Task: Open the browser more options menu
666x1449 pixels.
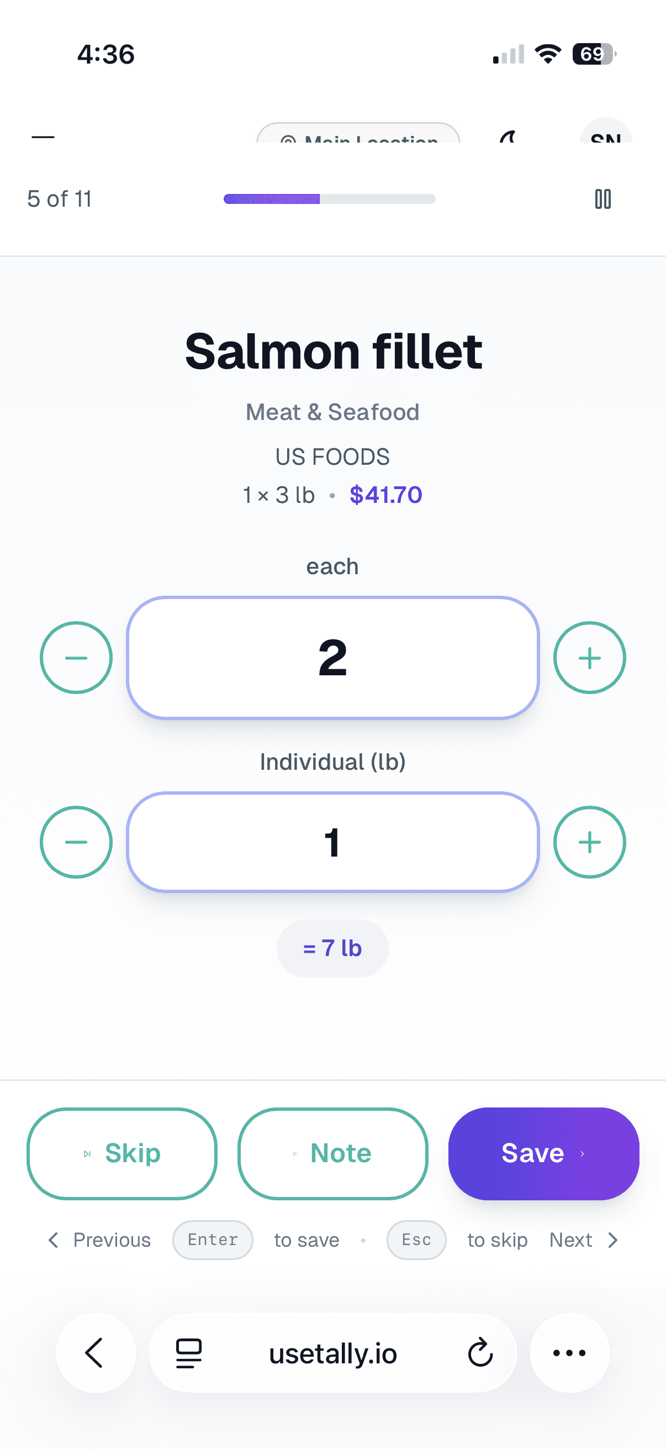Action: (569, 1353)
